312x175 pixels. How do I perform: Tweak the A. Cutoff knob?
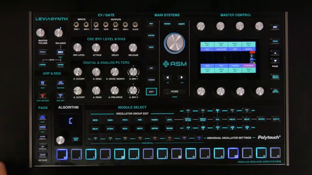coord(78,90)
